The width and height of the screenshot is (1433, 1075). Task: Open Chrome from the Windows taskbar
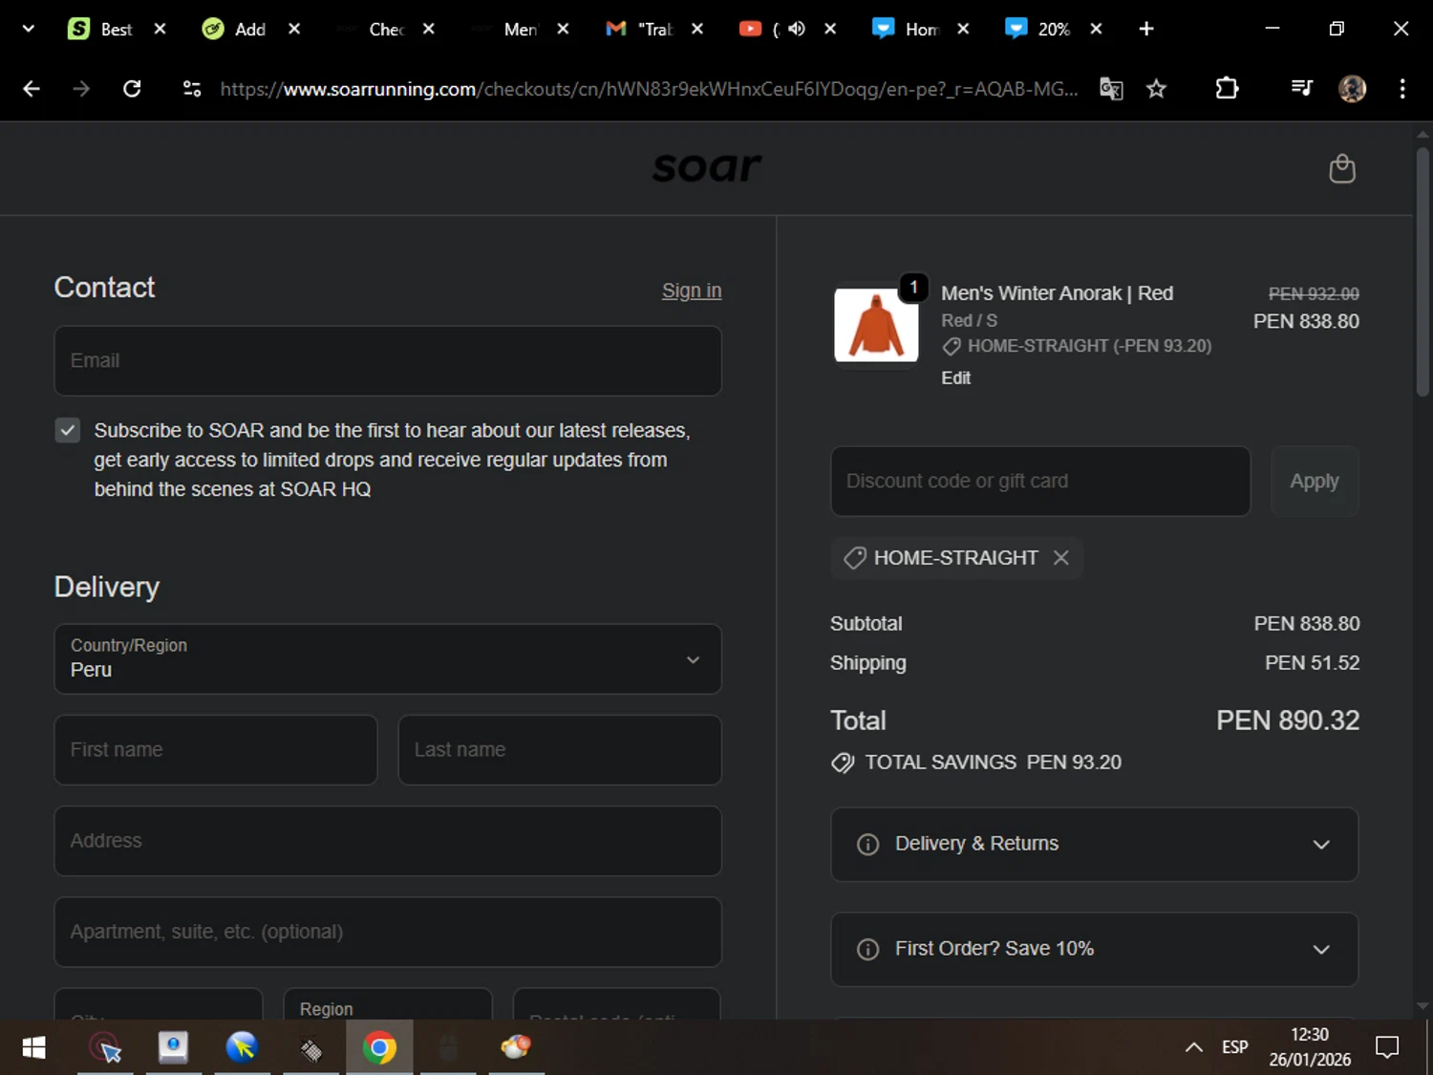[379, 1048]
